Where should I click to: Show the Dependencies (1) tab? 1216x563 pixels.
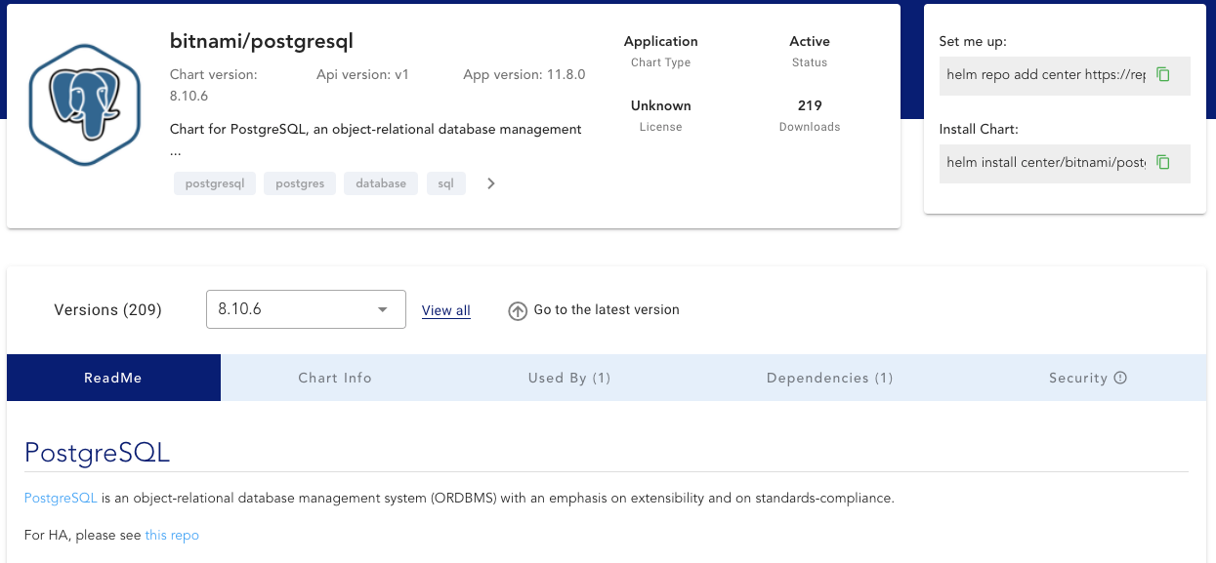[829, 378]
